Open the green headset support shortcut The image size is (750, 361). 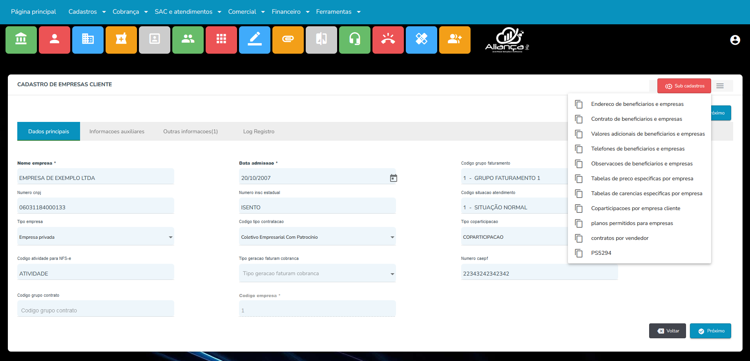coord(355,40)
